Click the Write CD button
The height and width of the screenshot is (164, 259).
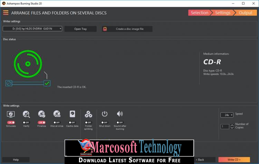(234, 160)
